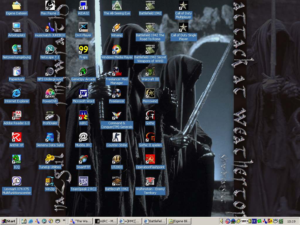Click the plain Battlefield 1942 icon

(150, 5)
